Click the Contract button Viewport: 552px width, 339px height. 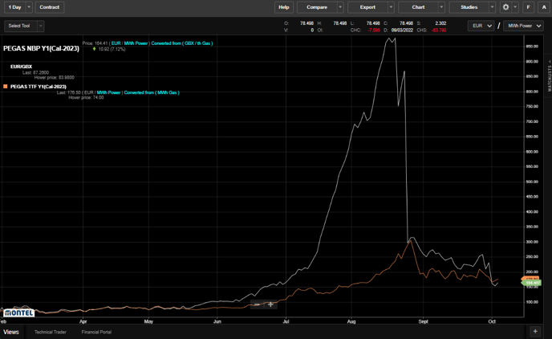(x=49, y=7)
